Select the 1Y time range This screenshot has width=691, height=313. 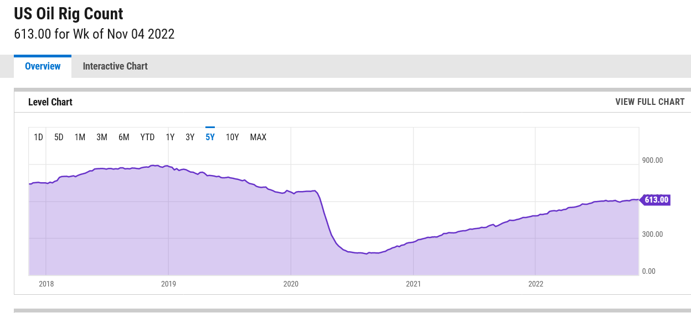[x=170, y=137]
